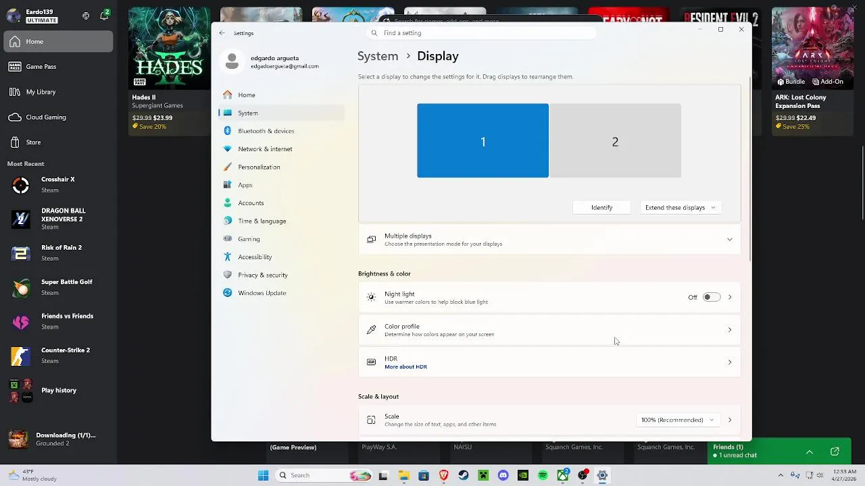The image size is (865, 486).
Task: Click the taskbar Search box
Action: tap(324, 475)
